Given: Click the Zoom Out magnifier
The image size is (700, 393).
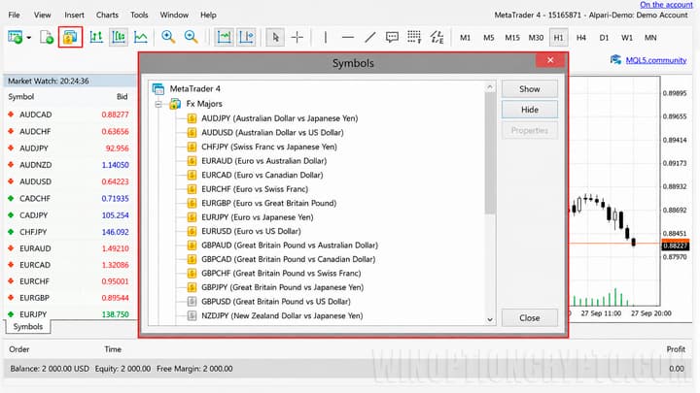Looking at the screenshot, I should coord(192,38).
